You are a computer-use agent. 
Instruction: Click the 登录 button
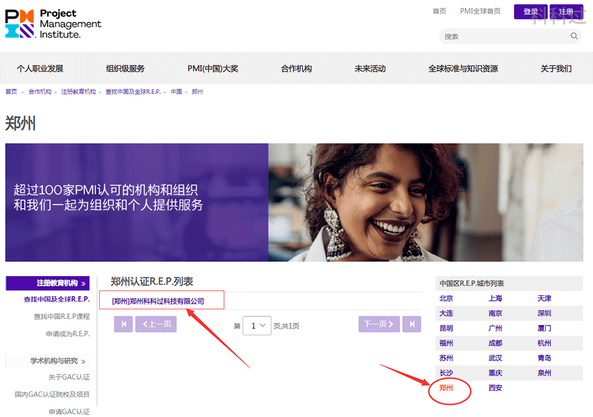(x=530, y=11)
